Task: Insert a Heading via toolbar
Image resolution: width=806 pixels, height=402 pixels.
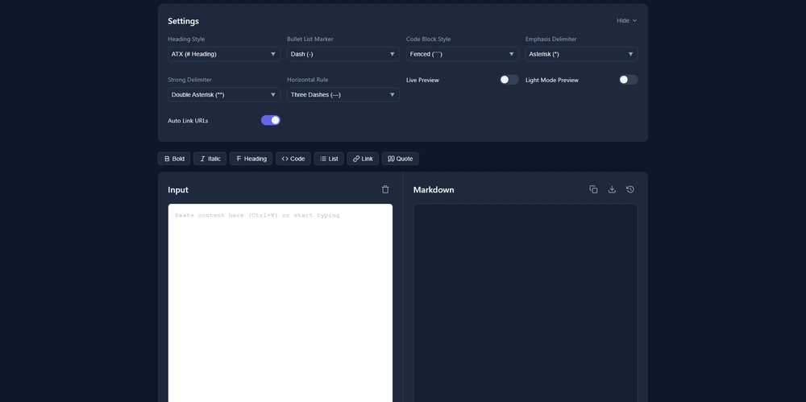Action: 251,159
